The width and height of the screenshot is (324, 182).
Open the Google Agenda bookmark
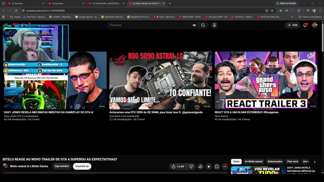(x=86, y=17)
